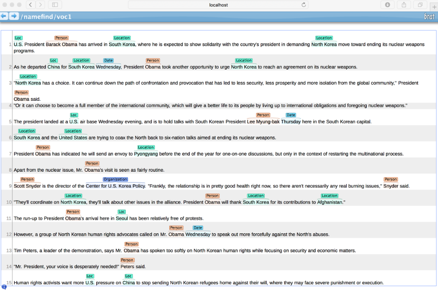Select the Person annotation above Barack Obama
This screenshot has height=292, width=438.
61,38
